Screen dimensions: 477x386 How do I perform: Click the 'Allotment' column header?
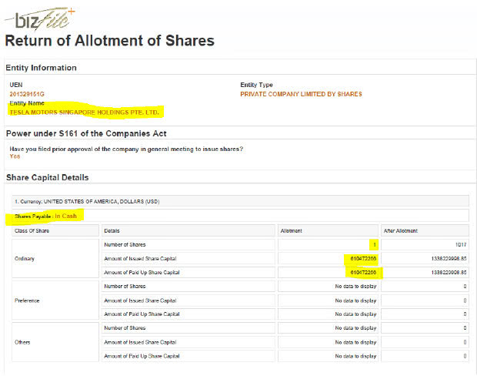328,230
